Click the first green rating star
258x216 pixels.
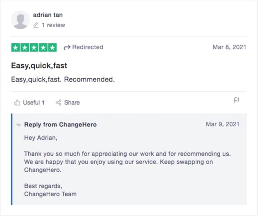(16, 47)
